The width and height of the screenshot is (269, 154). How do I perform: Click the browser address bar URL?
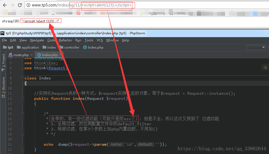pyautogui.click(x=82, y=5)
